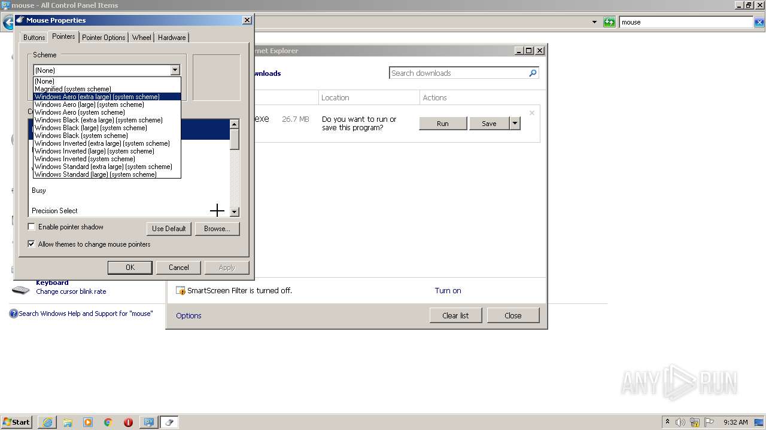Open the Start menu
This screenshot has height=430, width=766.
click(16, 422)
